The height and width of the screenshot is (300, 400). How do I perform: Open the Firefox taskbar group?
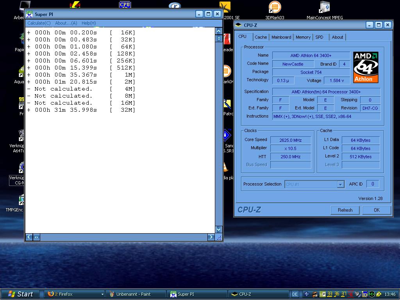click(74, 294)
